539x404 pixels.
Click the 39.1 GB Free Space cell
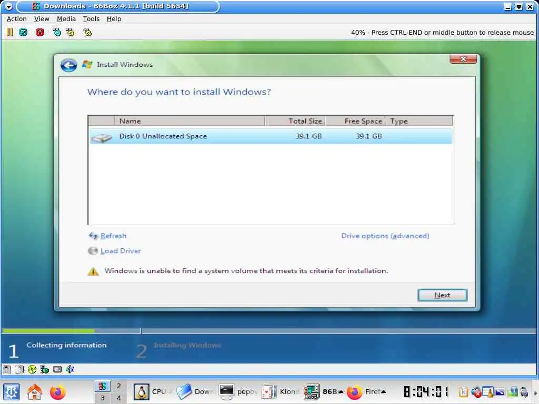pyautogui.click(x=368, y=136)
